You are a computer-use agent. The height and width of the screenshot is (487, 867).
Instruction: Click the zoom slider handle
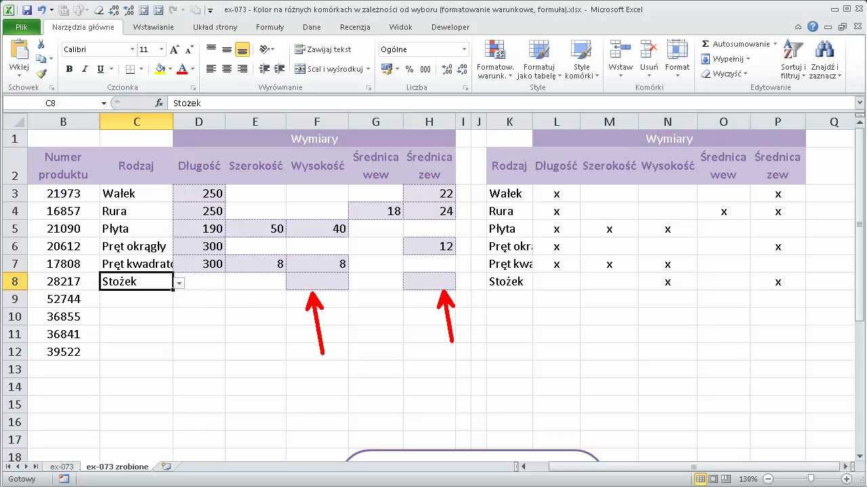pyautogui.click(x=811, y=479)
